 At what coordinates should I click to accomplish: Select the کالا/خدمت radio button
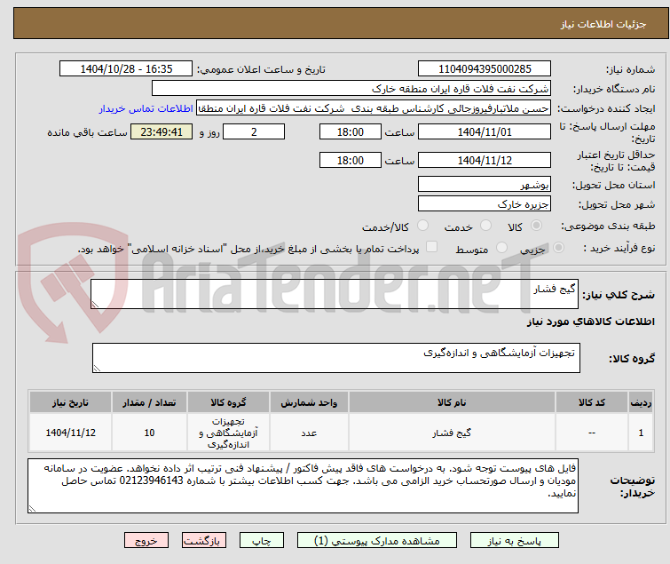(x=422, y=226)
